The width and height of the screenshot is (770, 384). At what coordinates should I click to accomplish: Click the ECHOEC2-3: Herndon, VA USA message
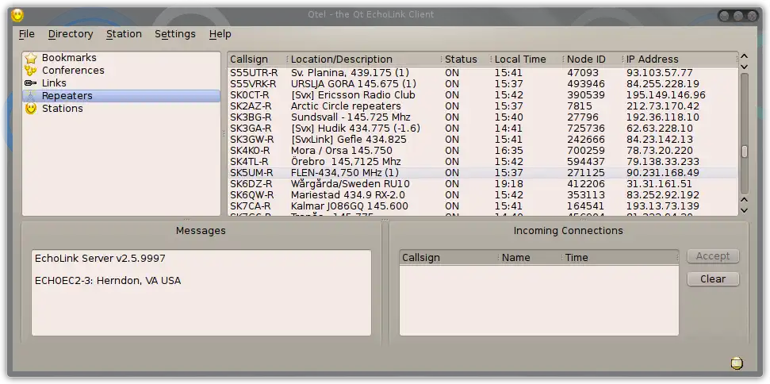(108, 281)
